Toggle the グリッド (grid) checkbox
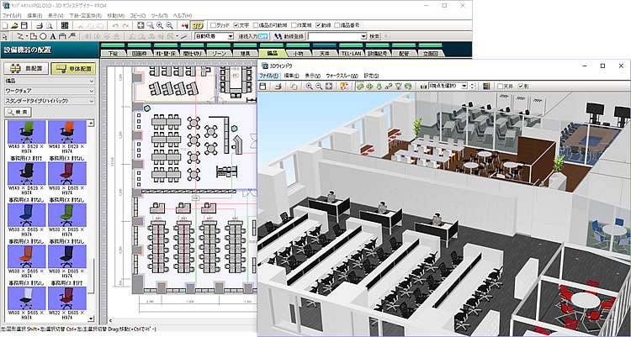This screenshot has height=337, width=631. click(213, 26)
